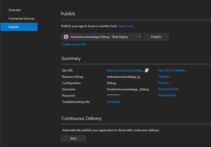Click the Username label
Screen dimensions: 211x147
click(x=69, y=89)
